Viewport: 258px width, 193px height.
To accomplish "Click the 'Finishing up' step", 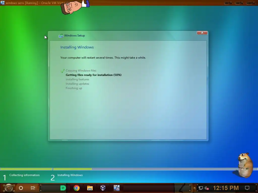I will [74, 88].
